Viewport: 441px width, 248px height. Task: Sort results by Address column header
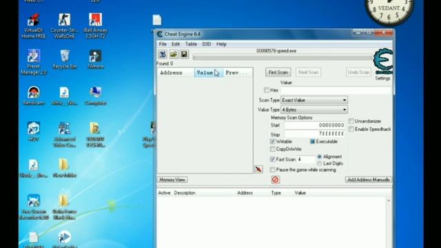tap(176, 72)
